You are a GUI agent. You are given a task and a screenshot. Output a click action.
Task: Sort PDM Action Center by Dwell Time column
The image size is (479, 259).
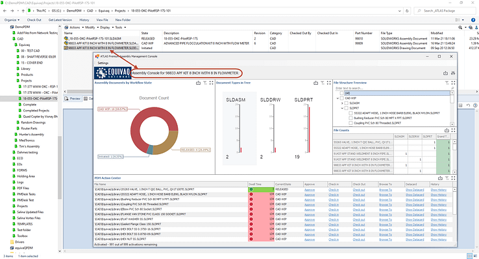260,185
